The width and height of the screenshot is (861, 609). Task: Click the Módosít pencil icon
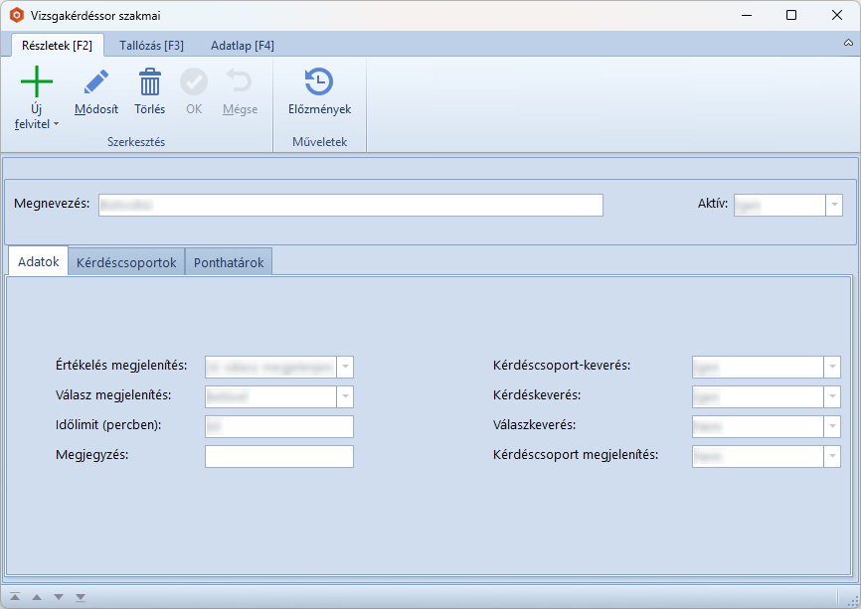[x=96, y=81]
